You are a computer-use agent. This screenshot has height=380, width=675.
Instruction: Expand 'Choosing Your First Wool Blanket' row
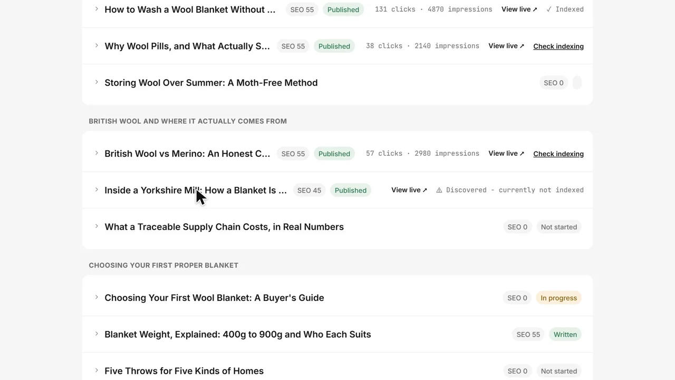(x=97, y=297)
